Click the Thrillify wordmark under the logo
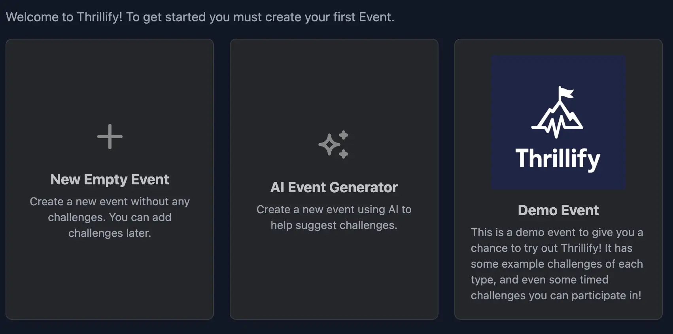This screenshot has width=673, height=334. click(x=558, y=158)
